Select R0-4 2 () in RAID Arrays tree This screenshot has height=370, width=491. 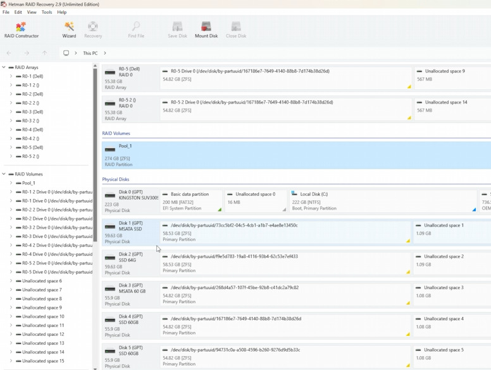(x=30, y=138)
